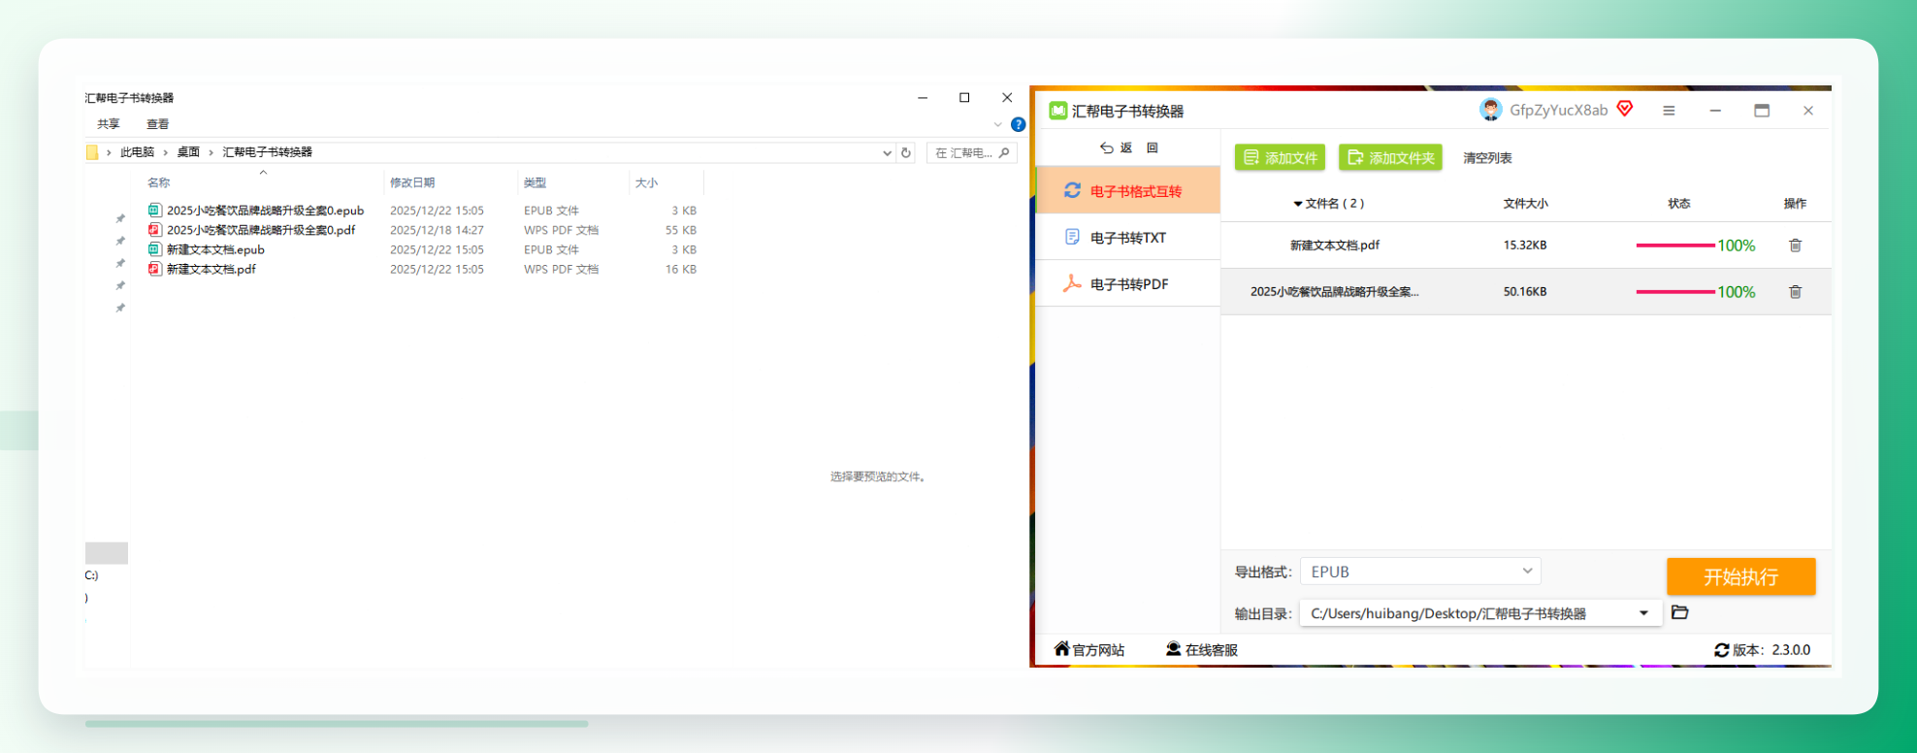Click the horizontal scrollbar below the windows
This screenshot has height=753, width=1917.
click(x=337, y=724)
